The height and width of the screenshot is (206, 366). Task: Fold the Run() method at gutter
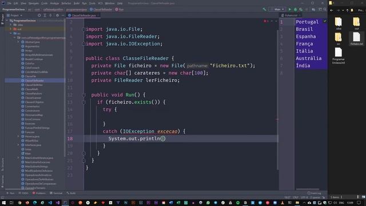point(84,95)
